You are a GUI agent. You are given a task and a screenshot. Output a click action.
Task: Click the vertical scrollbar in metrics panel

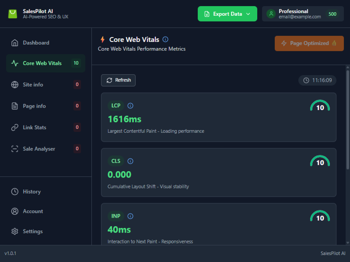point(347,119)
